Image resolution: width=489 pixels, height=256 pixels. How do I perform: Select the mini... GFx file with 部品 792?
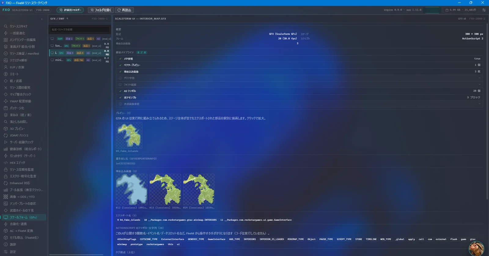click(80, 60)
